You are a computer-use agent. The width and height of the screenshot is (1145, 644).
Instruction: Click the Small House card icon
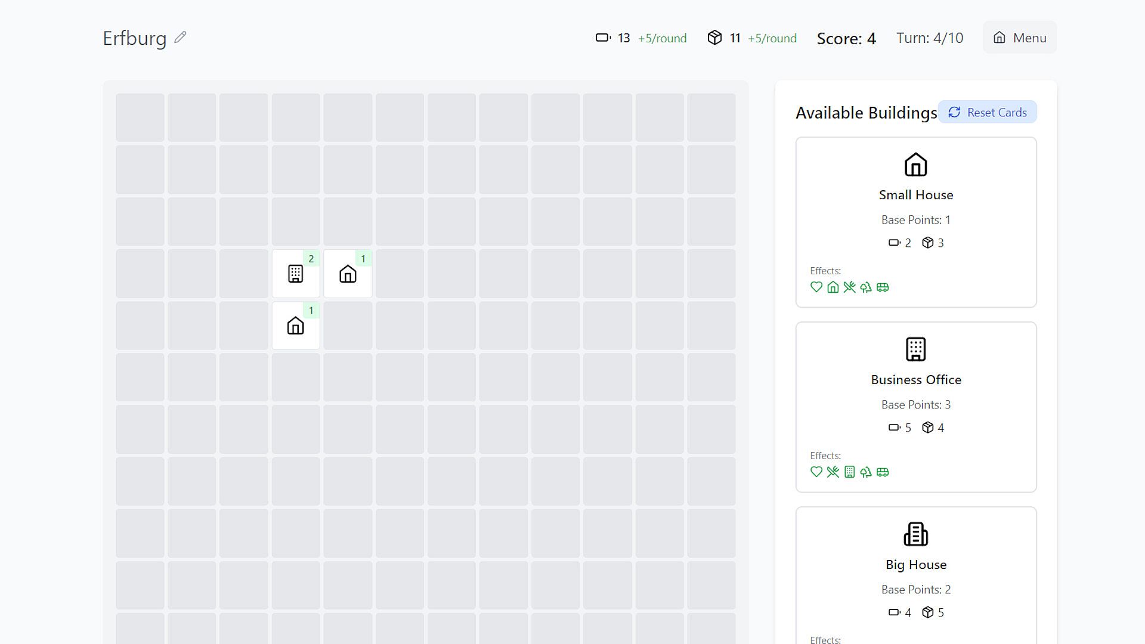(915, 165)
